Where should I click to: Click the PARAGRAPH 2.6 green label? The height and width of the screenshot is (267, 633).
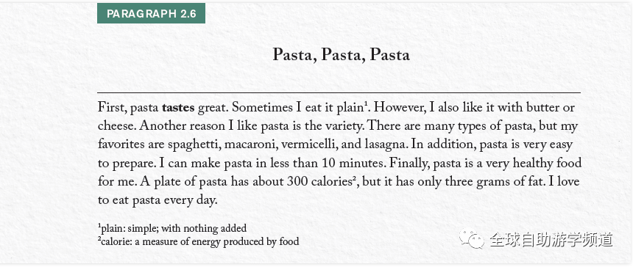point(151,13)
